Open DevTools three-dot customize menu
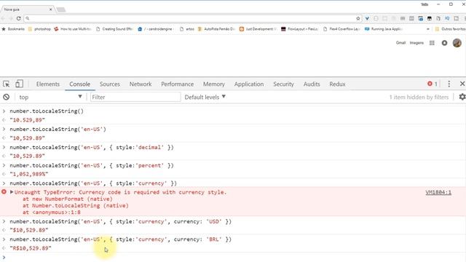The height and width of the screenshot is (262, 466). pos(449,84)
